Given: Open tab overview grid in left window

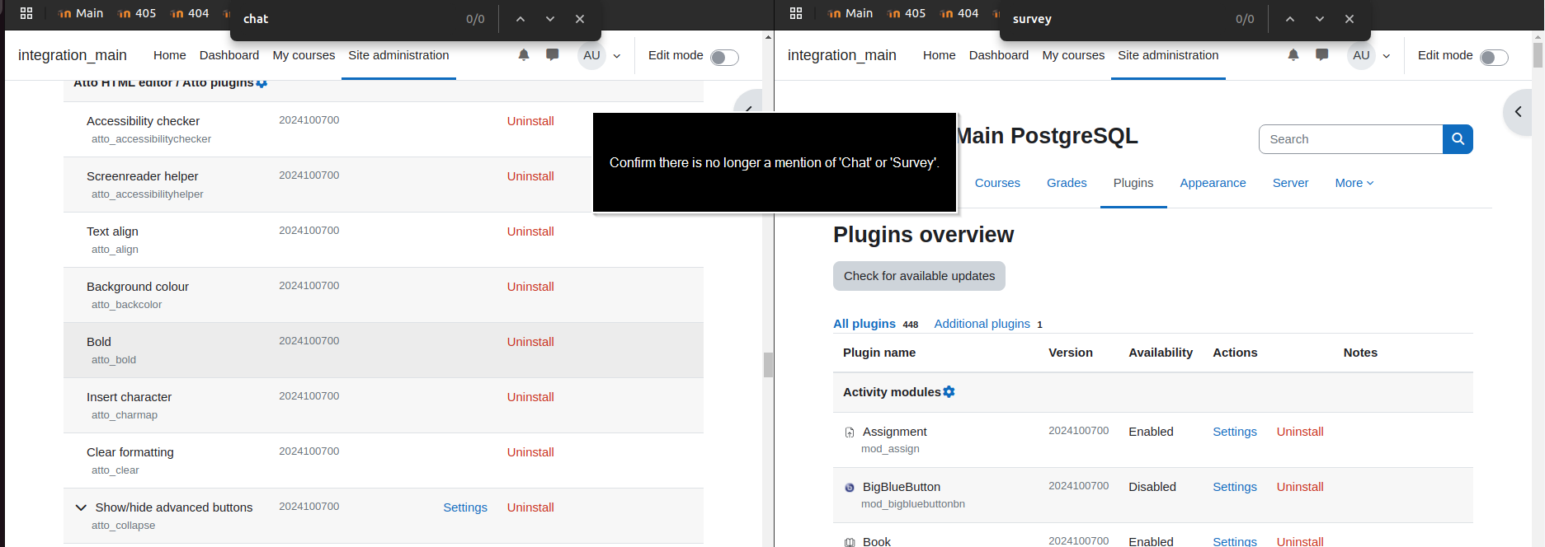Looking at the screenshot, I should [x=26, y=13].
